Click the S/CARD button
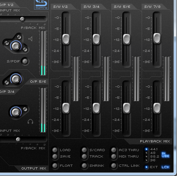Viewport: 177px width, 176px height. [84, 150]
